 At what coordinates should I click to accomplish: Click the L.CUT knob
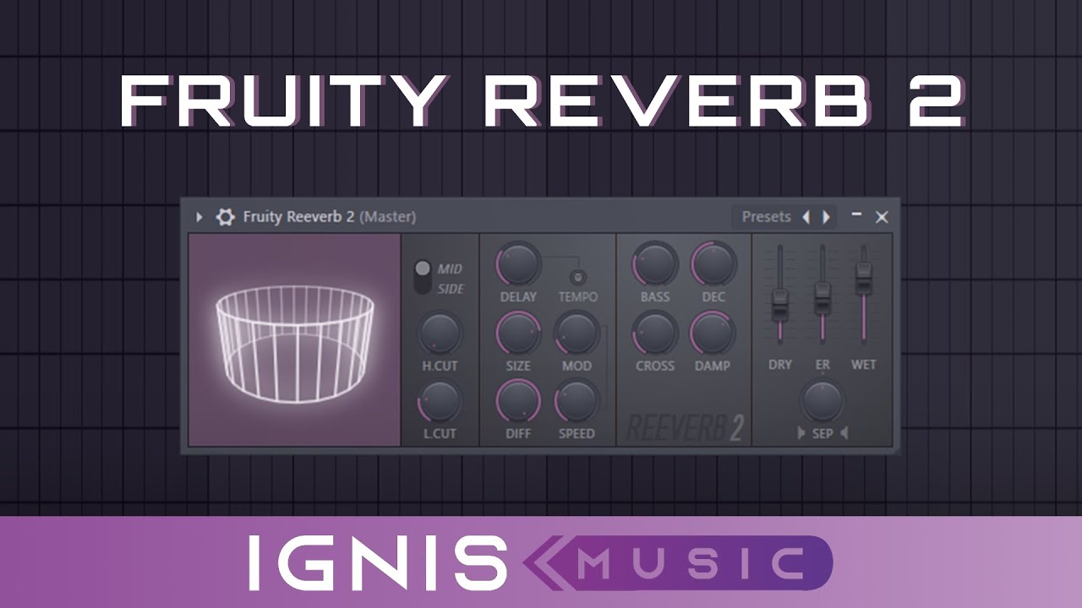440,400
